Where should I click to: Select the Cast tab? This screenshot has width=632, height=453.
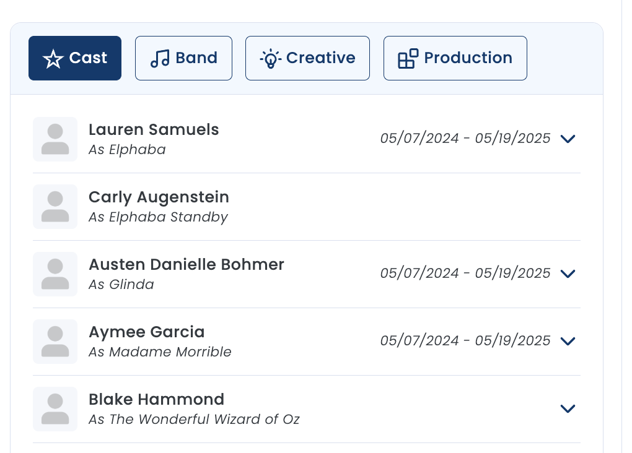75,58
